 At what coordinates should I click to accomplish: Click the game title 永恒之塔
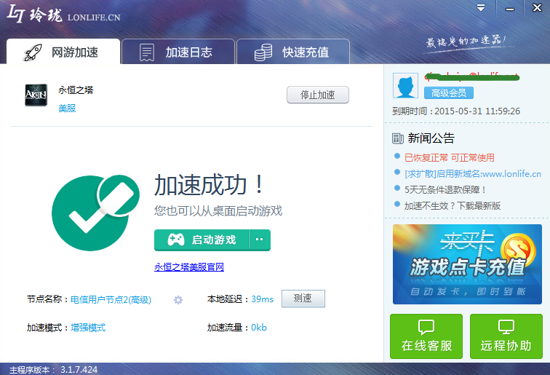pyautogui.click(x=76, y=90)
